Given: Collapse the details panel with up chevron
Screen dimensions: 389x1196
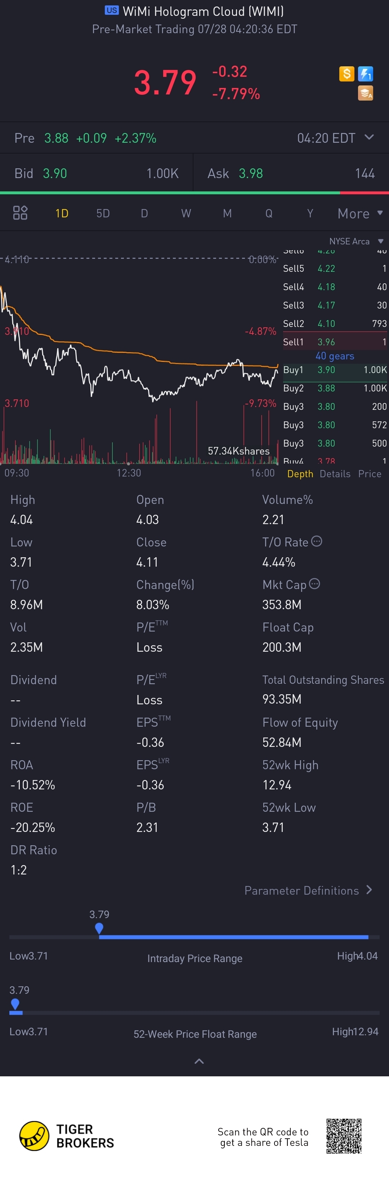Looking at the screenshot, I should tap(199, 1061).
